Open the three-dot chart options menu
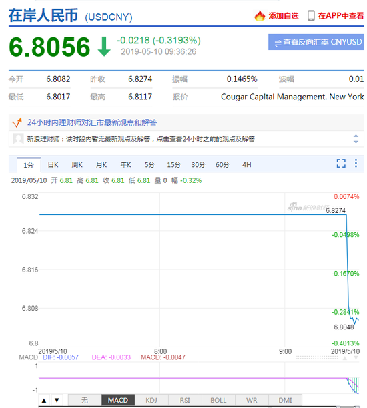Viewport: 367px width, 408px height. coord(356,163)
